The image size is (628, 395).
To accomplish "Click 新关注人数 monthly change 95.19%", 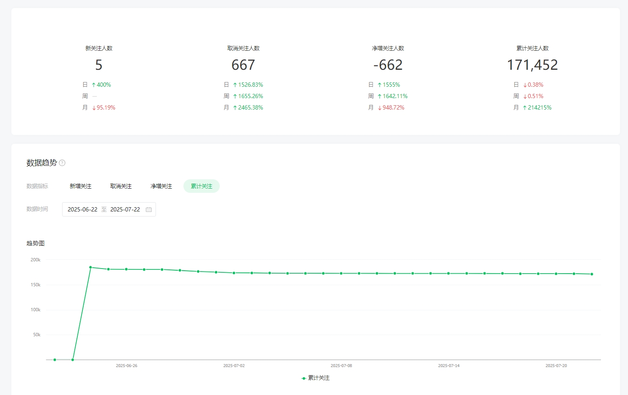I will pos(104,108).
